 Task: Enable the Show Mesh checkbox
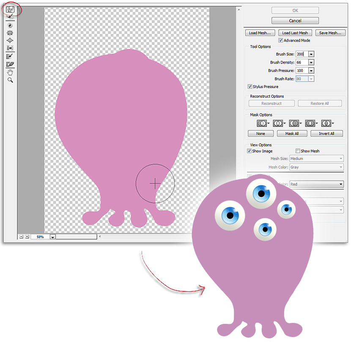[298, 151]
